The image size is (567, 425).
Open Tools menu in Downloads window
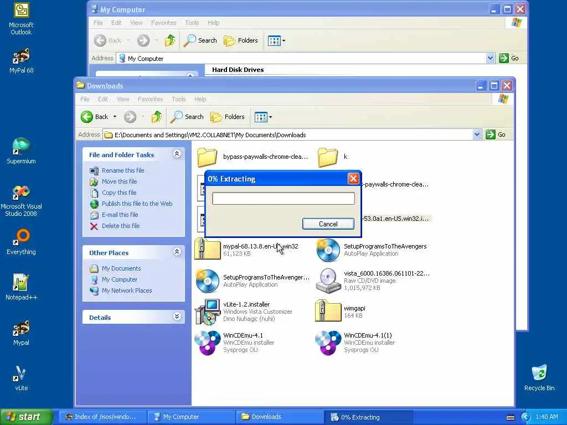tap(179, 99)
